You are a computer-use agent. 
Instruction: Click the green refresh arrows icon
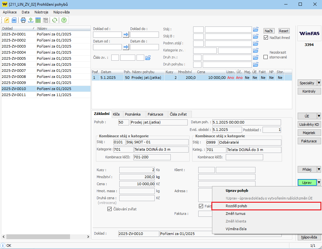coord(55,20)
